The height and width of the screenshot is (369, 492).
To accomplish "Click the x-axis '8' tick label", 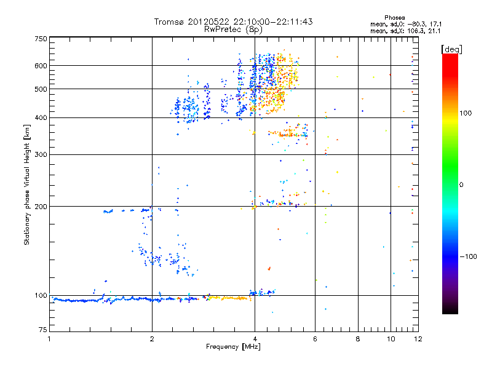I will [358, 339].
